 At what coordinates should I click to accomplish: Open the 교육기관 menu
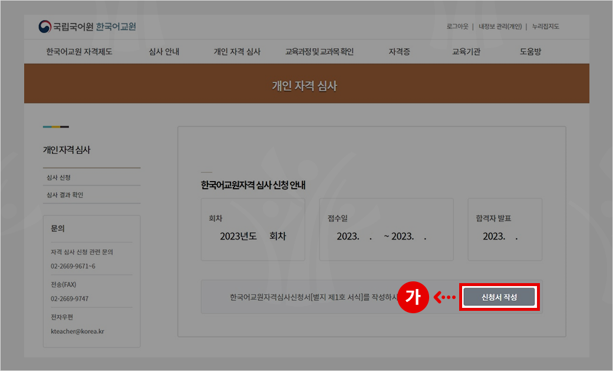[x=466, y=52]
